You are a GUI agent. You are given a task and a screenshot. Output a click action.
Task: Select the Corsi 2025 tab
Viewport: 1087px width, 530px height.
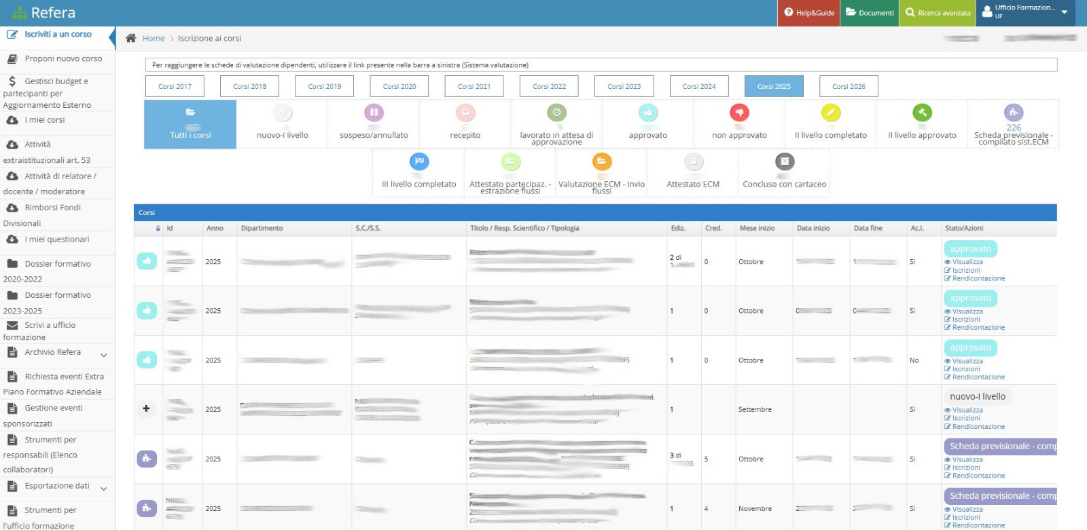point(774,86)
